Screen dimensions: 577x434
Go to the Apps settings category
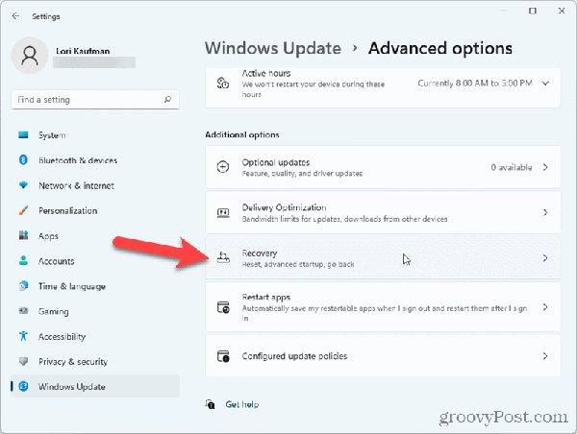click(x=48, y=236)
